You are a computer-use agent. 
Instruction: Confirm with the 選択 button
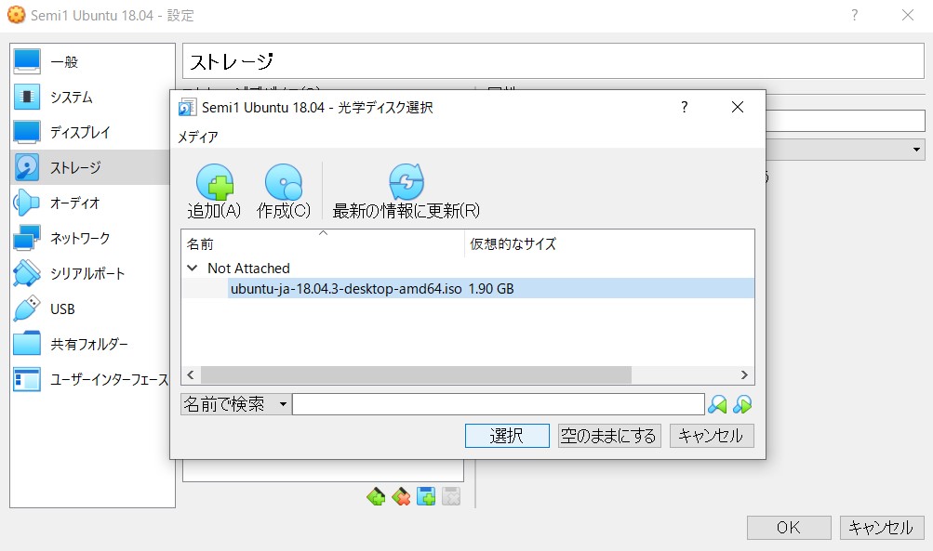pyautogui.click(x=507, y=436)
